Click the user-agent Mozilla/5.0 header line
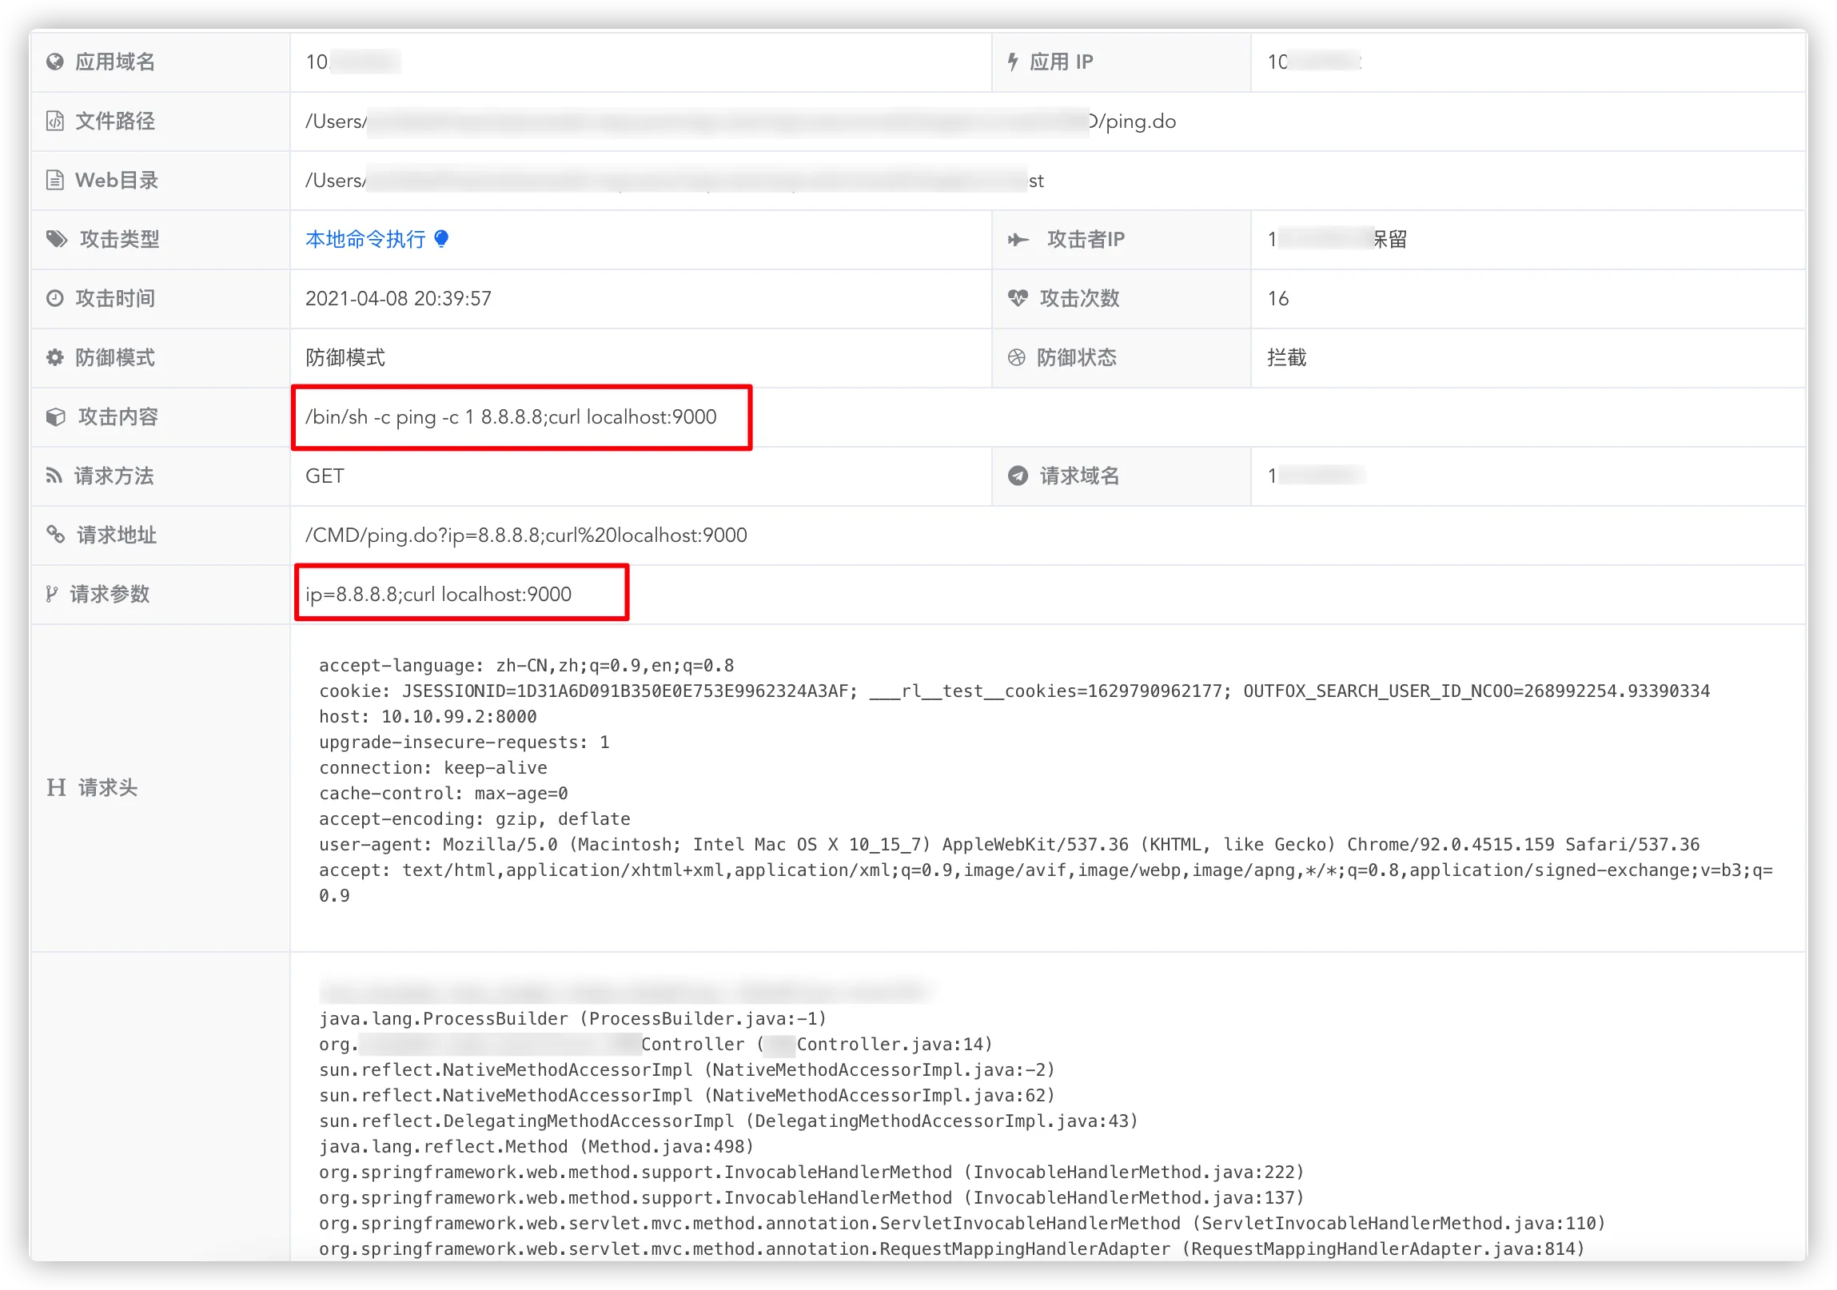 (x=1009, y=845)
